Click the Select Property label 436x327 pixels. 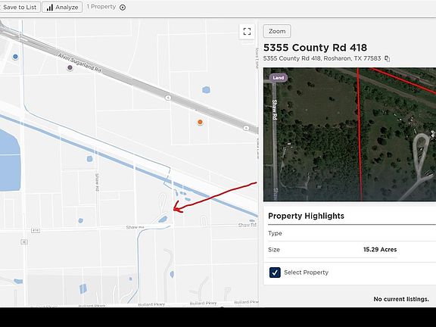pyautogui.click(x=306, y=272)
